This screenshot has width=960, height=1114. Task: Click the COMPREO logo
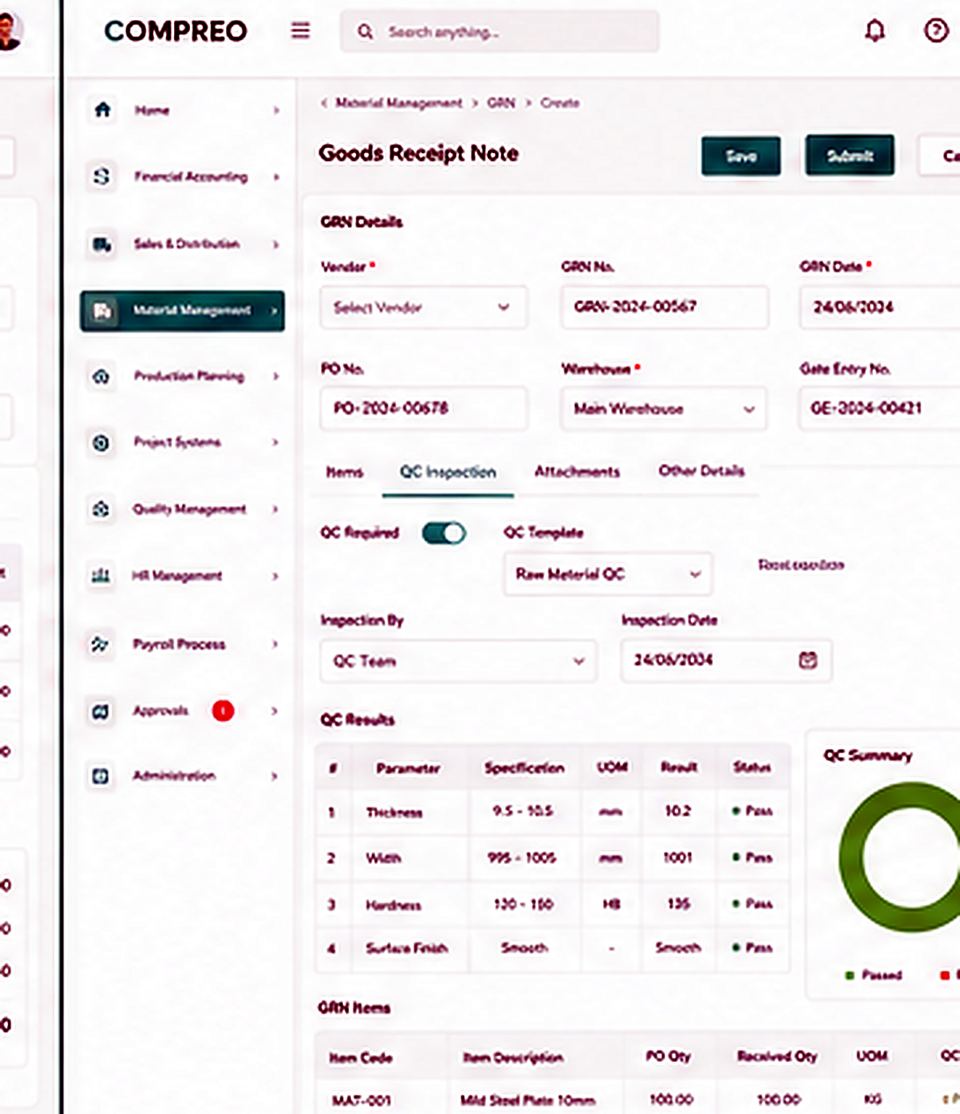coord(175,31)
